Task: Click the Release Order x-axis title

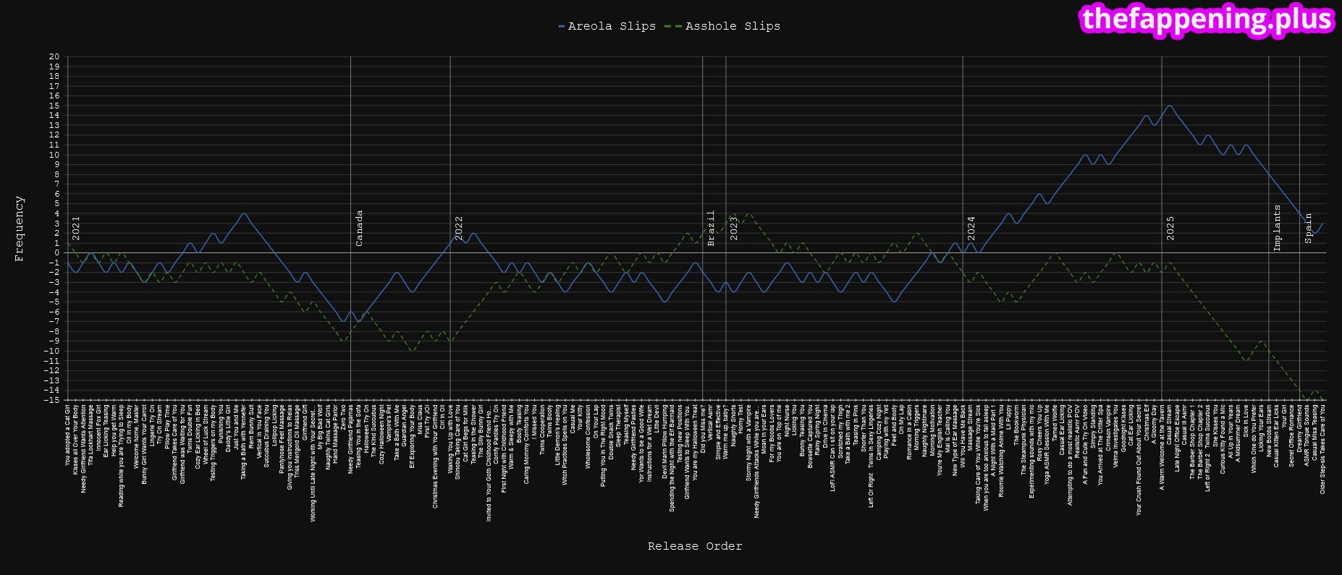Action: [x=694, y=546]
